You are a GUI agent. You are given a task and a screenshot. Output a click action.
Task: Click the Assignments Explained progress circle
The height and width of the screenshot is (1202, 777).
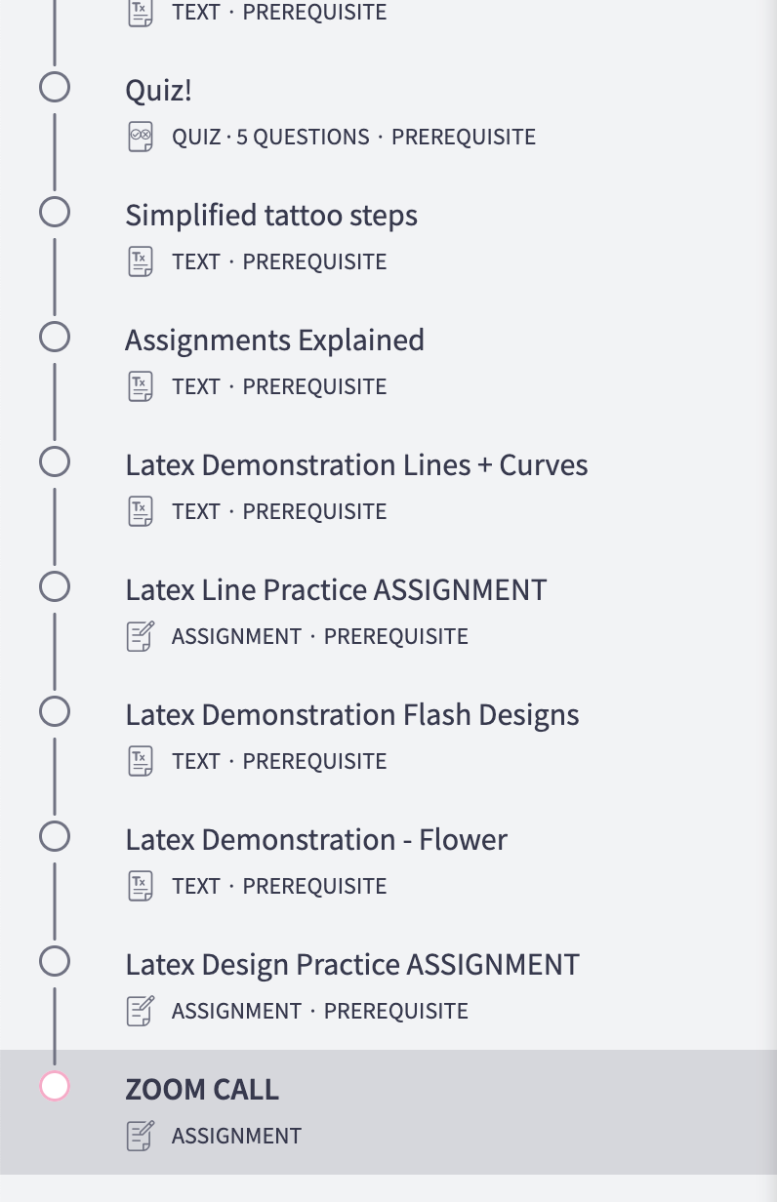coord(55,337)
